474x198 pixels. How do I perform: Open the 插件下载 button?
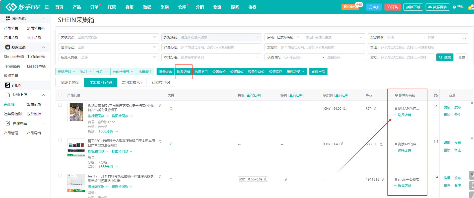[413, 7]
